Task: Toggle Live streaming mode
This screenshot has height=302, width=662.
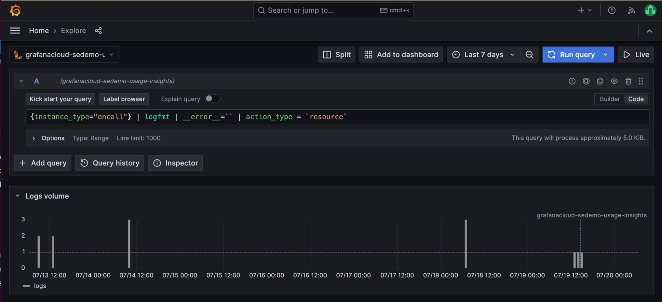Action: tap(636, 55)
